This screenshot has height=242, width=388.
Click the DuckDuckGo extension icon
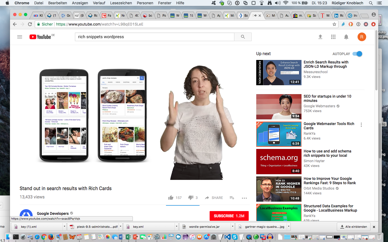pyautogui.click(x=351, y=24)
